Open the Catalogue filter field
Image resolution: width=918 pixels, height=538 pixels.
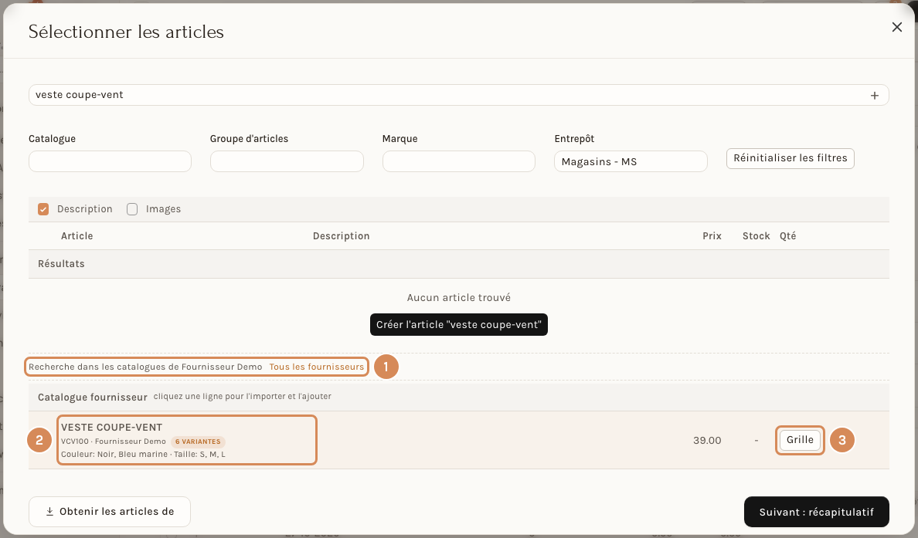110,161
